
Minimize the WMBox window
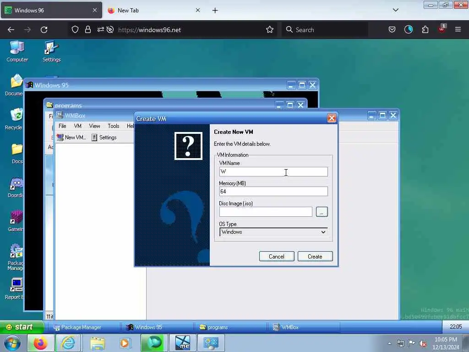[x=371, y=115]
